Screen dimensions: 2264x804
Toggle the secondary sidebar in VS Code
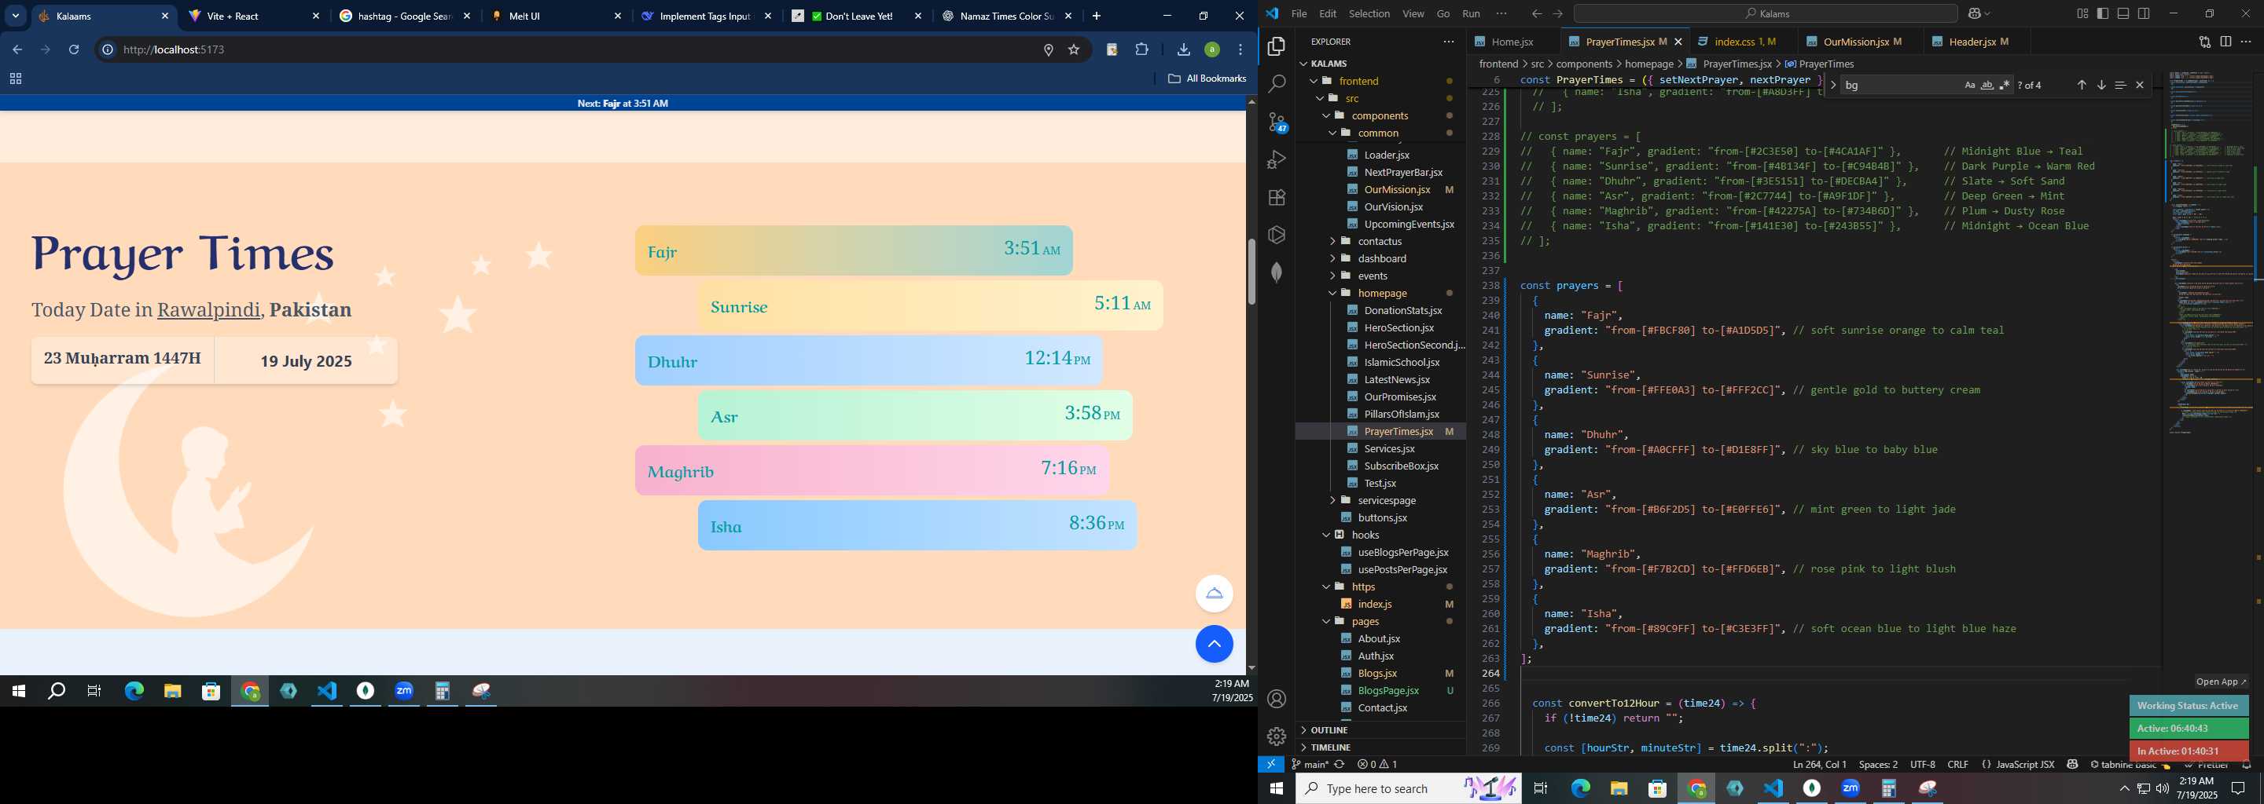click(2144, 14)
